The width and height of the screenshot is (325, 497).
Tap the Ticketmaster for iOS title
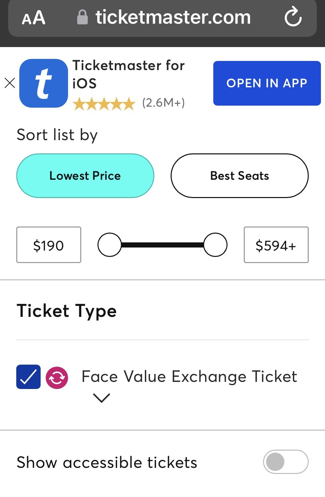coord(129,74)
